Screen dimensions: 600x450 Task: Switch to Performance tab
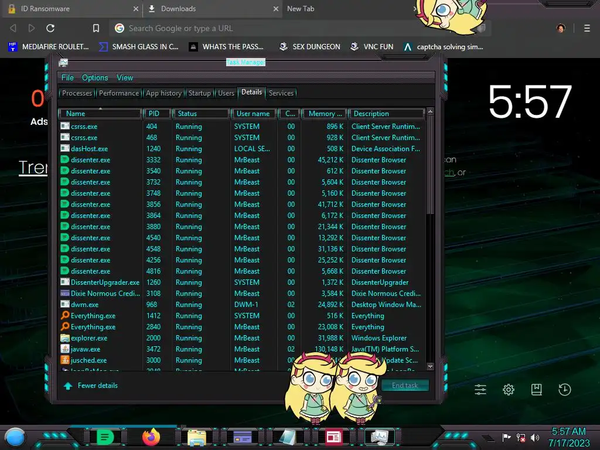(119, 93)
